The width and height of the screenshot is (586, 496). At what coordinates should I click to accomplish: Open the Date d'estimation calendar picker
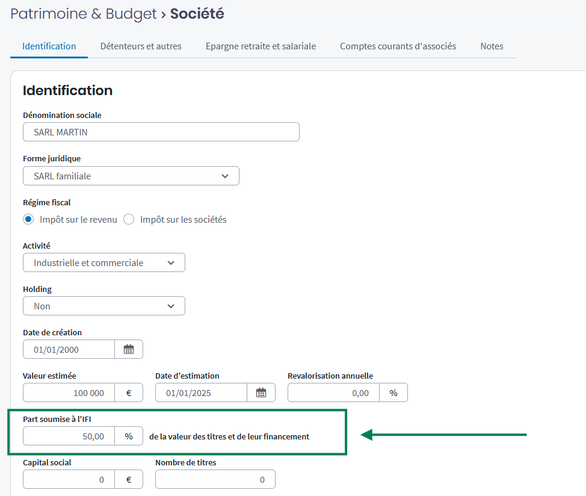coord(261,392)
